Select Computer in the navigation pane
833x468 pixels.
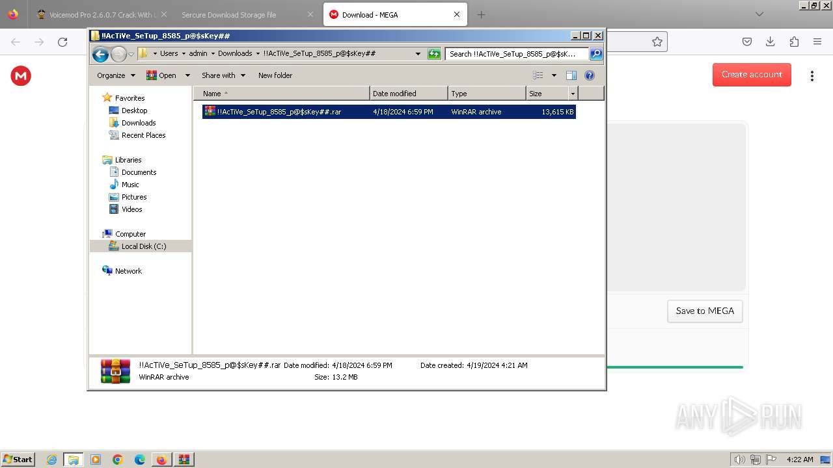(130, 234)
